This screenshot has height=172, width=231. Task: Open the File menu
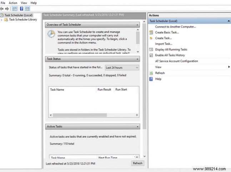(3, 3)
